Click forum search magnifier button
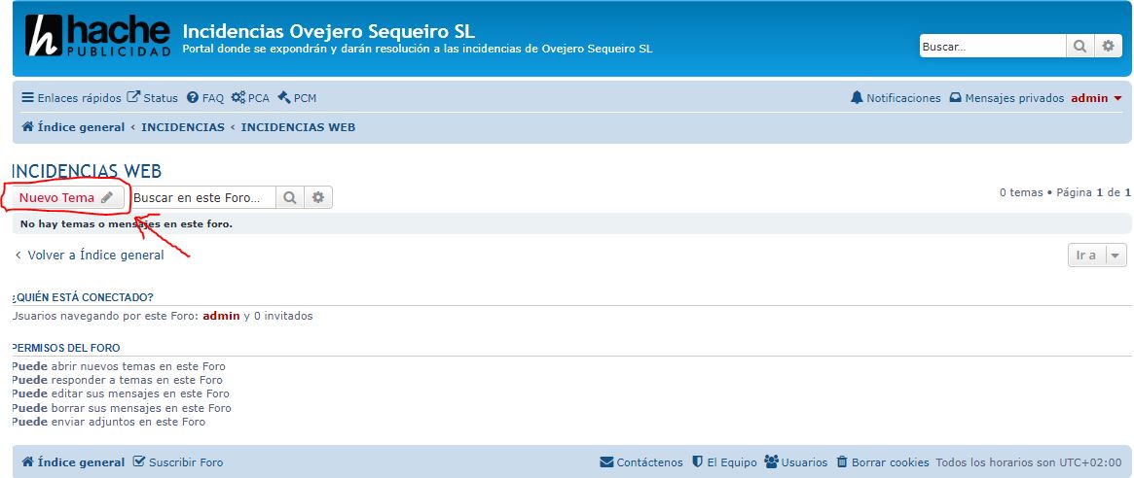This screenshot has height=478, width=1134. point(290,198)
